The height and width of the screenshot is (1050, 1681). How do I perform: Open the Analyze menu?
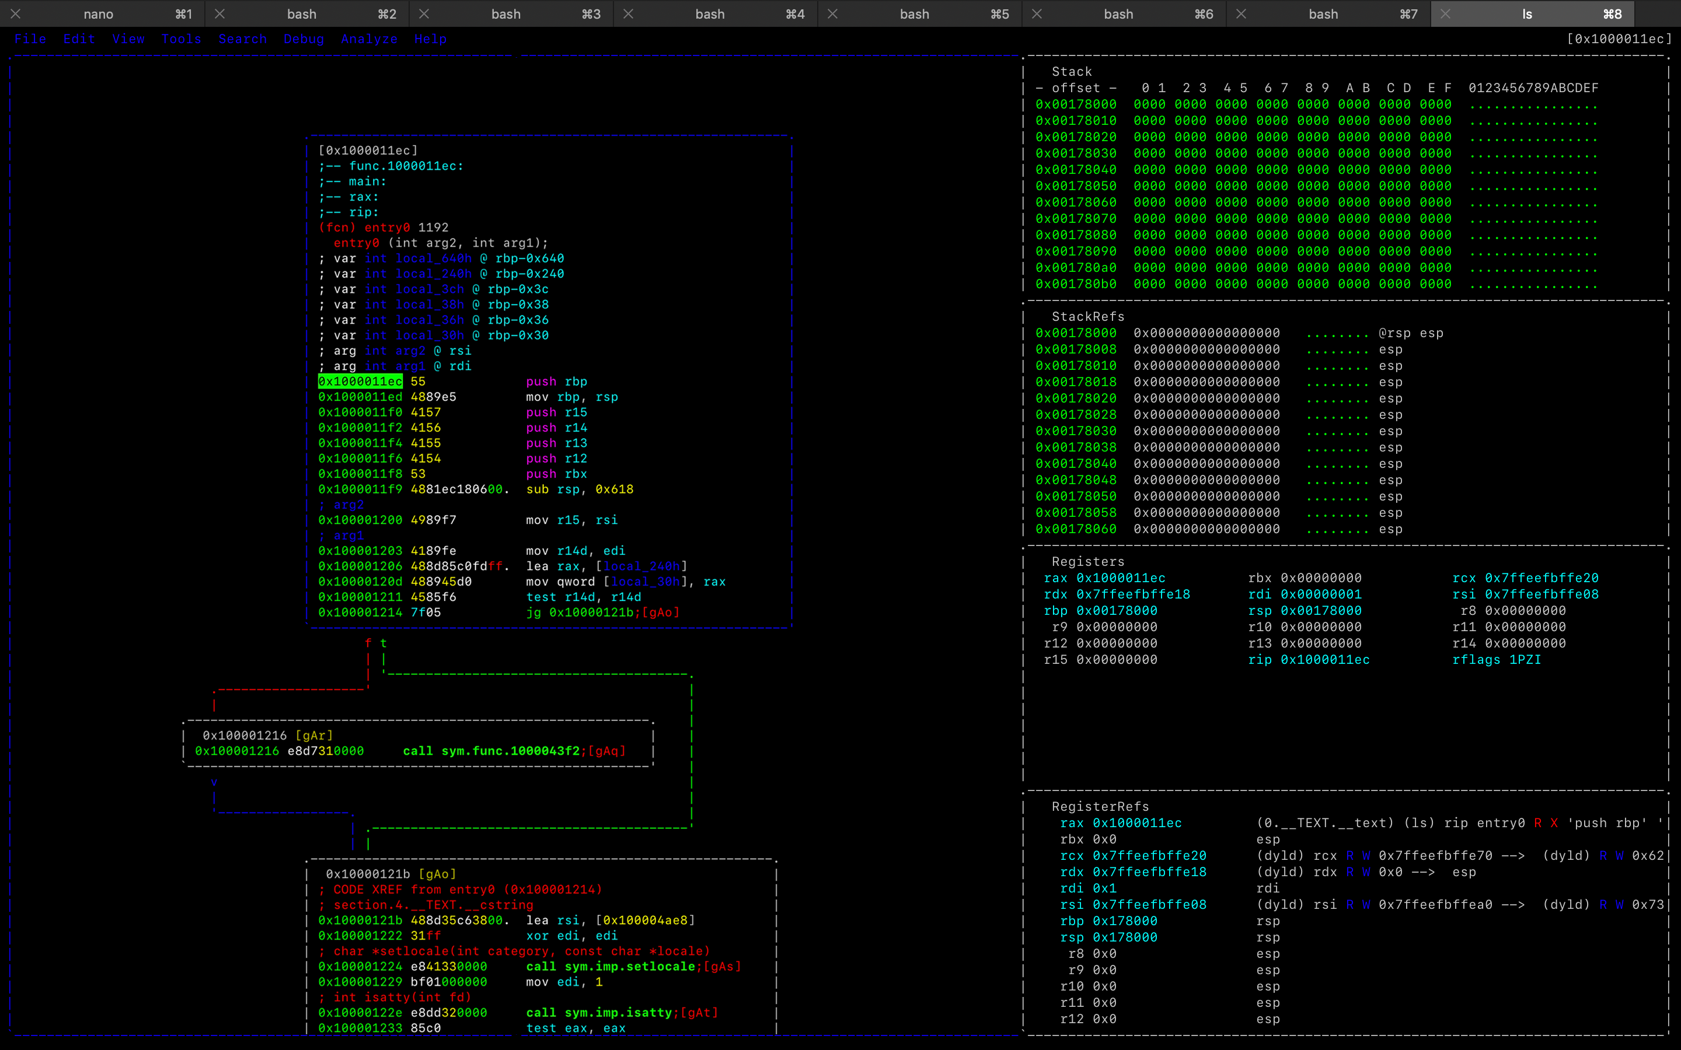(369, 39)
